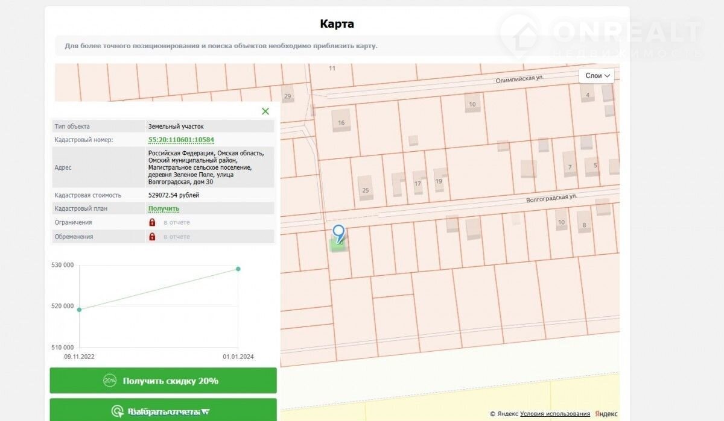Click the 20% discount badge icon
Image resolution: width=724 pixels, height=421 pixels.
tap(110, 381)
